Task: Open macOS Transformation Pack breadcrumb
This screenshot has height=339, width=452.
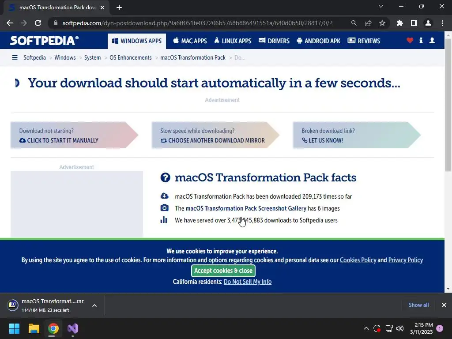Action: coord(193,58)
